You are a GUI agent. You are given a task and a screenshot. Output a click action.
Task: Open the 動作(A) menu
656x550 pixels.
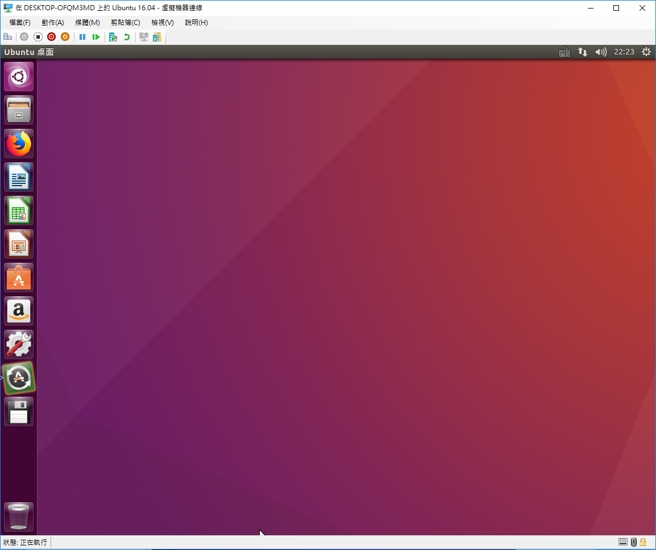(x=52, y=22)
